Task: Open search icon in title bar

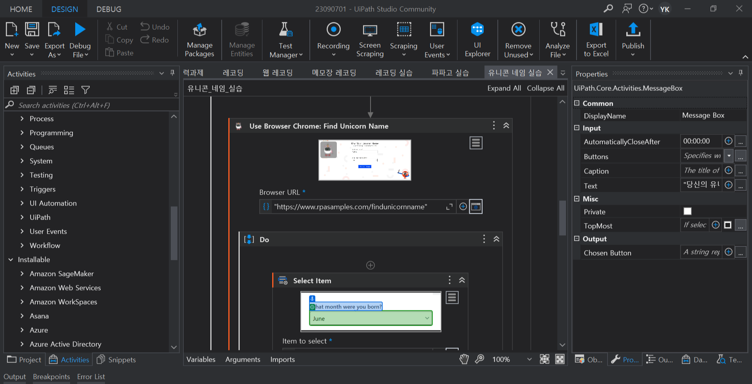Action: (x=608, y=9)
